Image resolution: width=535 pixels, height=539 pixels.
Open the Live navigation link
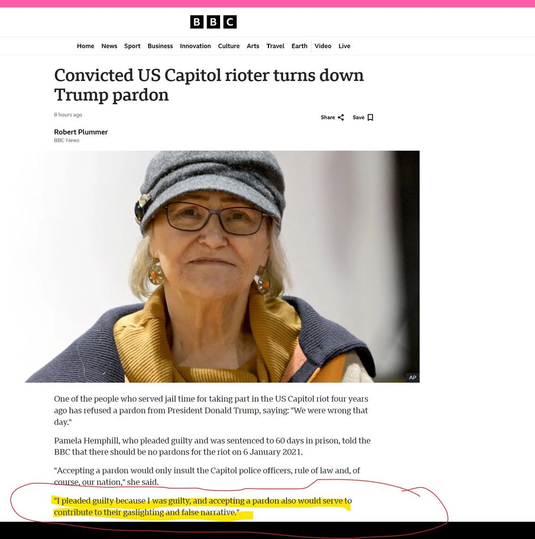pos(344,46)
